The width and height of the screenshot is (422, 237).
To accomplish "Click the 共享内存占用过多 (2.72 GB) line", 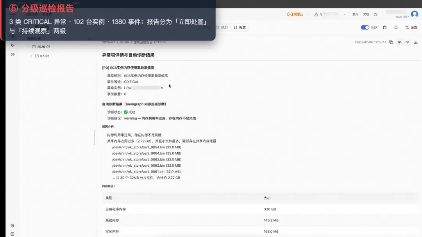I will pos(161,141).
